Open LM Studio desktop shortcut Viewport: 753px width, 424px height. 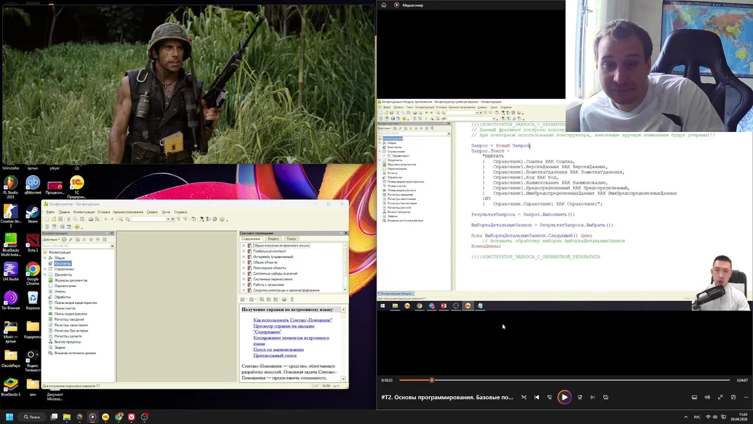[11, 271]
